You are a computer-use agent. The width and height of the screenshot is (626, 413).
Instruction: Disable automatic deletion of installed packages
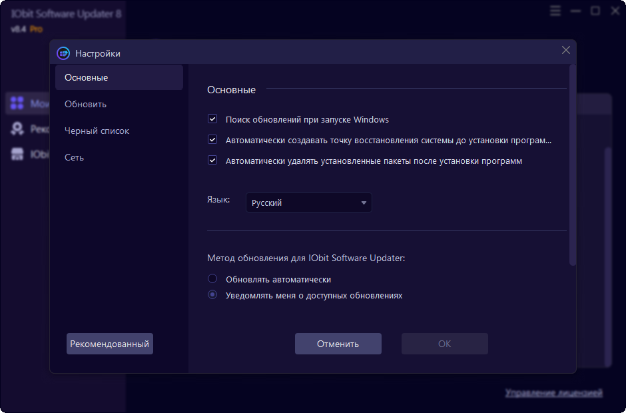213,161
